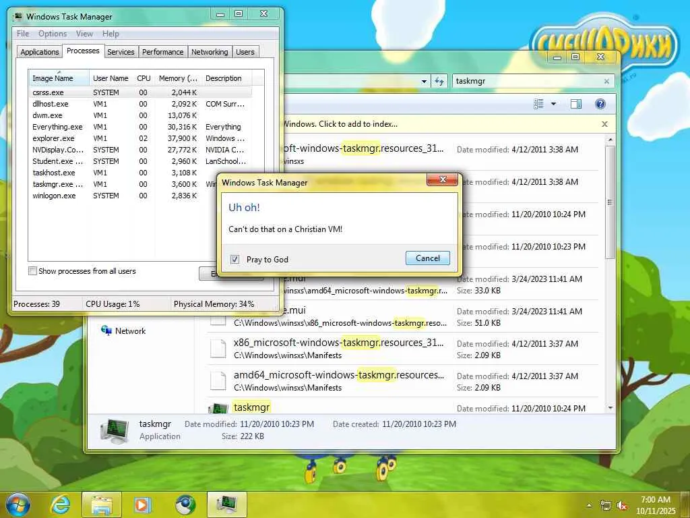Select Network in the navigation pane
Image resolution: width=690 pixels, height=518 pixels.
coord(130,330)
